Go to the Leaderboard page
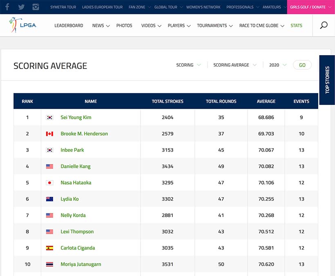Viewport: 335px width, 276px height. (69, 25)
